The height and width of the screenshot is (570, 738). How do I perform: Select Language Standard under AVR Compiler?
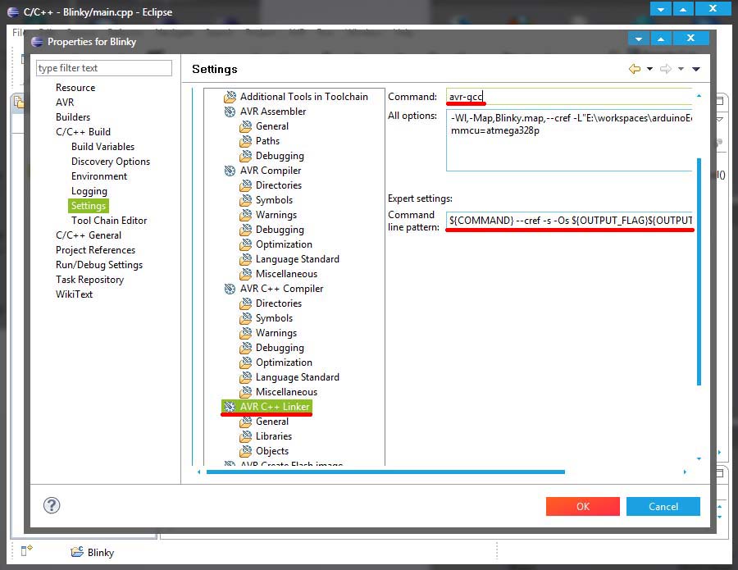(x=298, y=259)
